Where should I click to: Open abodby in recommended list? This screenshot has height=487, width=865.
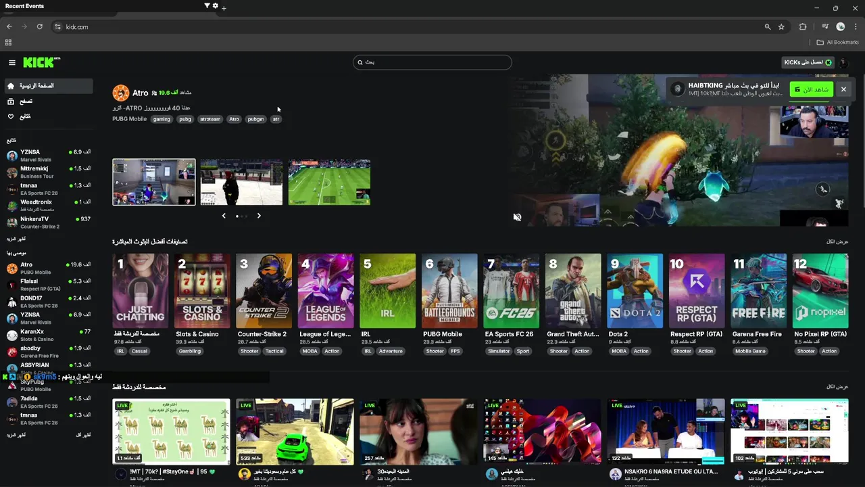point(47,352)
